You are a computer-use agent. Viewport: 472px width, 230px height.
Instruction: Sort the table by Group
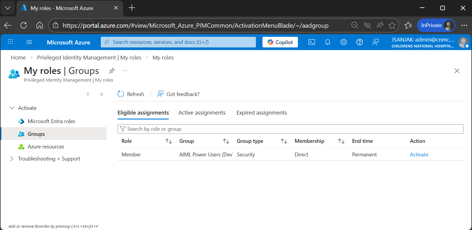226,141
